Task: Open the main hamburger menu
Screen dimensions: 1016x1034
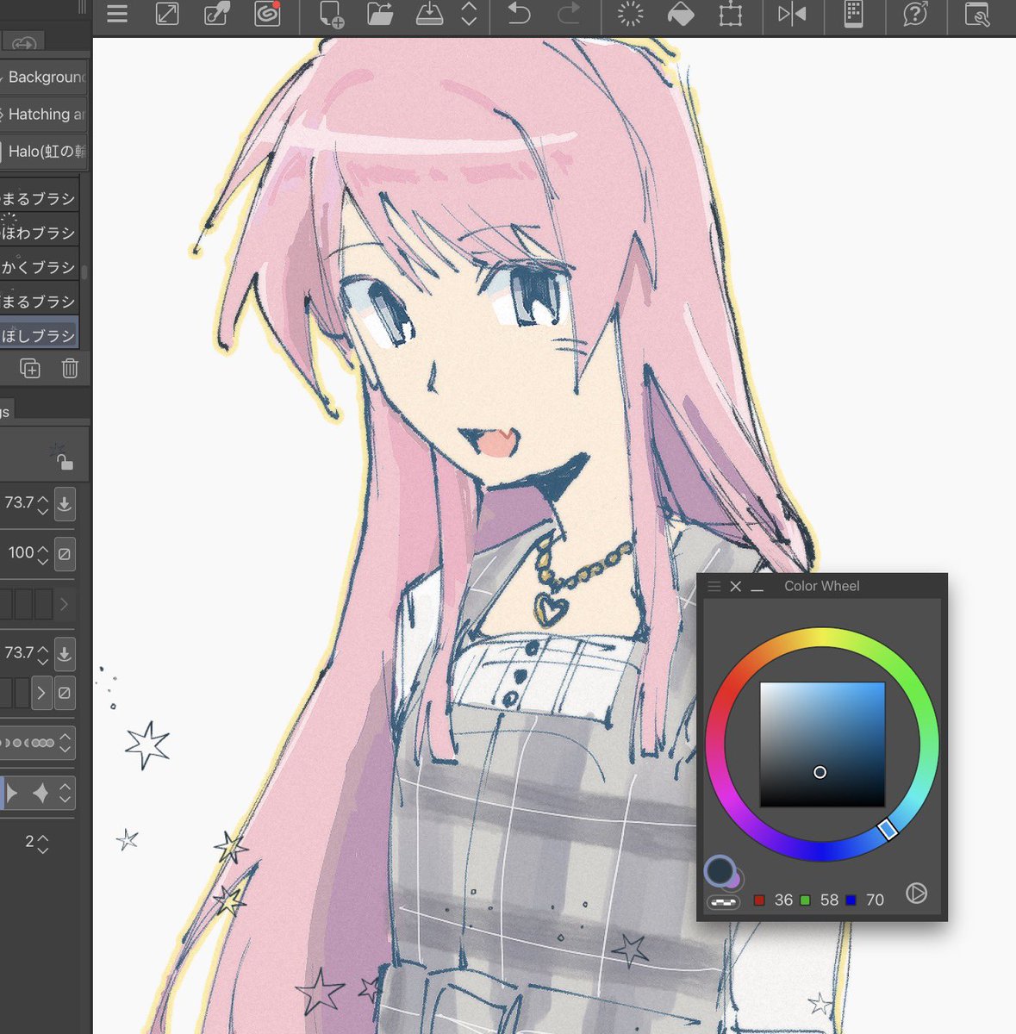Action: pos(117,15)
